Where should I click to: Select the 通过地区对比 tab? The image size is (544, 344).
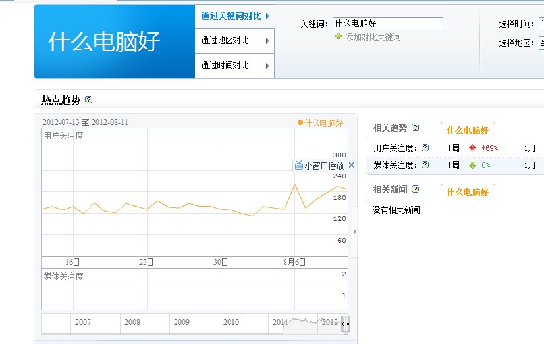pos(234,41)
